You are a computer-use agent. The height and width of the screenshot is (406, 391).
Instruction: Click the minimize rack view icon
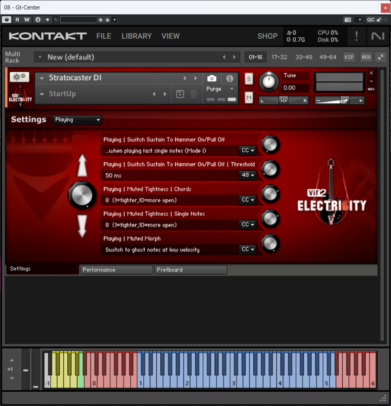(x=381, y=57)
